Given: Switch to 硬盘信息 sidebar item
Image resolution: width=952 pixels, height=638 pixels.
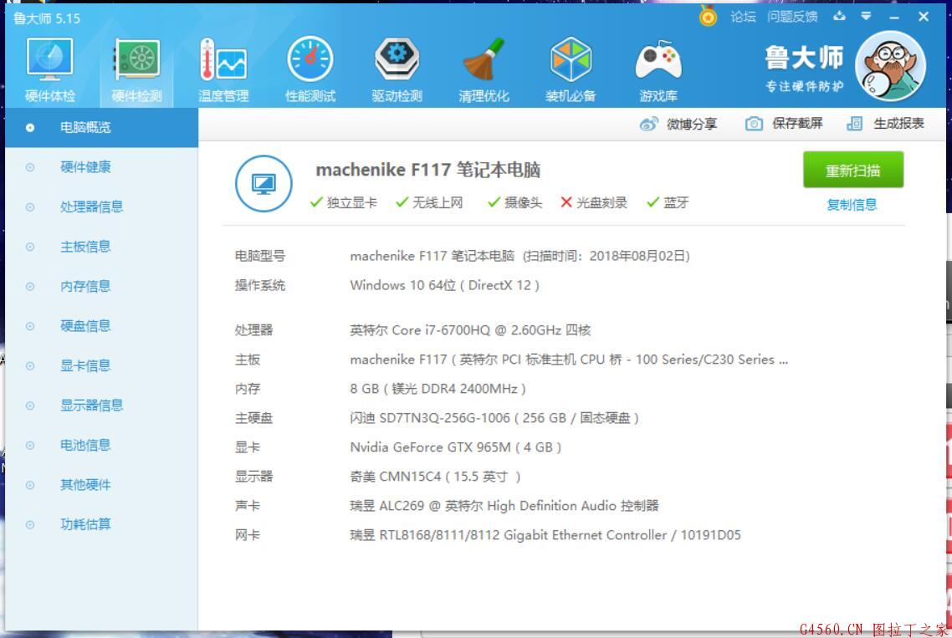Looking at the screenshot, I should tap(85, 326).
